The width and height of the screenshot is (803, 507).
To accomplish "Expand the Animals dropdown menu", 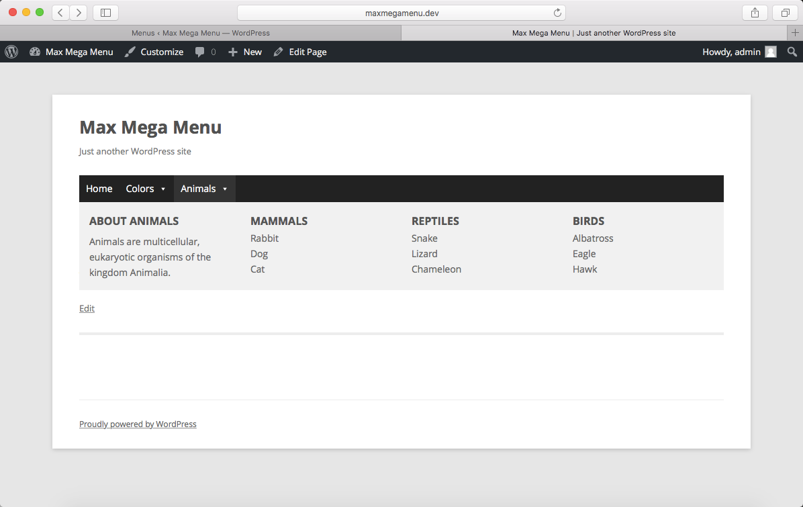I will tap(203, 189).
